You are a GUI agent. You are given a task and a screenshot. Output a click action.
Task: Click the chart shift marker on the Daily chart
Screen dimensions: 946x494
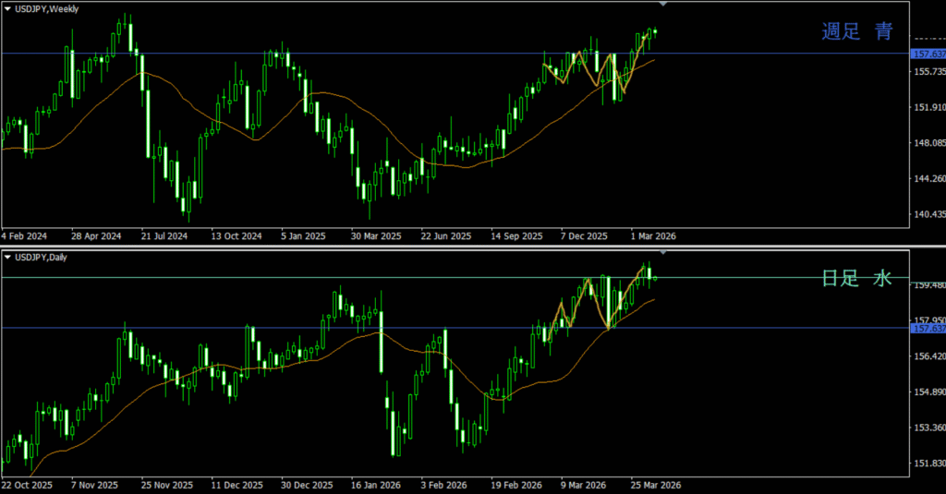662,252
